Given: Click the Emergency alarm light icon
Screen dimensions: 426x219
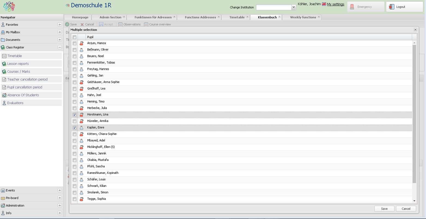Looking at the screenshot, I should [352, 7].
